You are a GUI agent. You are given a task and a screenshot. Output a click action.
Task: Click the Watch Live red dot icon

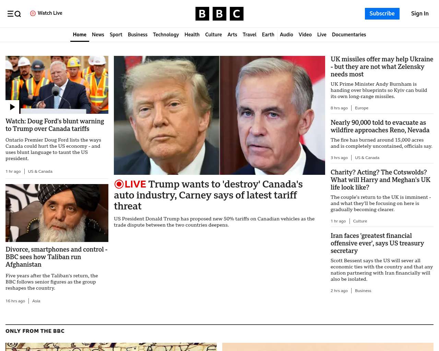[33, 13]
